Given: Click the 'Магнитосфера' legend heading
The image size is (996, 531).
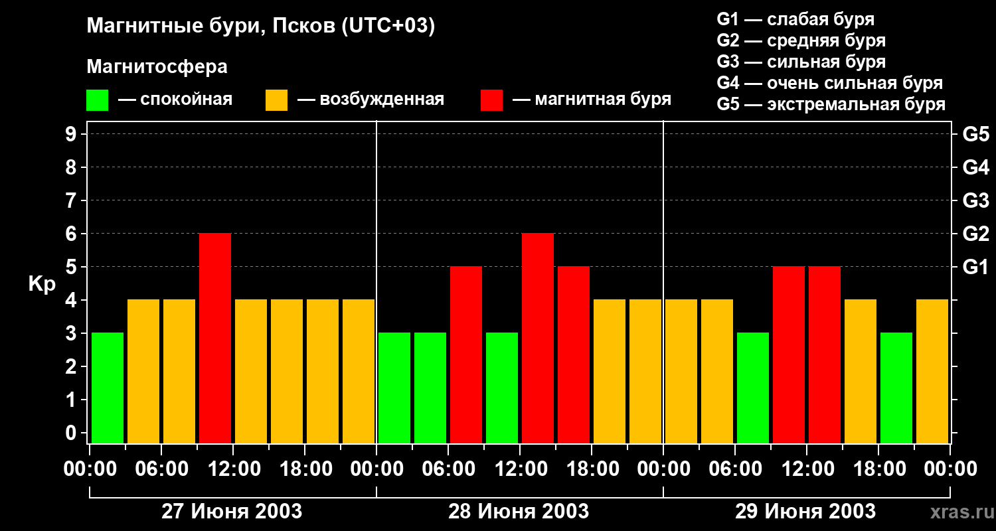Looking at the screenshot, I should tap(157, 67).
